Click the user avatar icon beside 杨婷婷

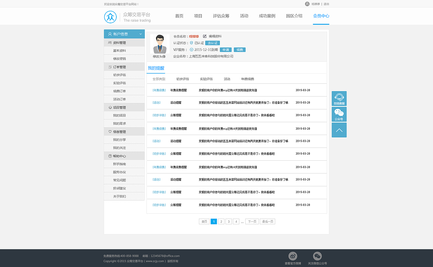(307, 4)
